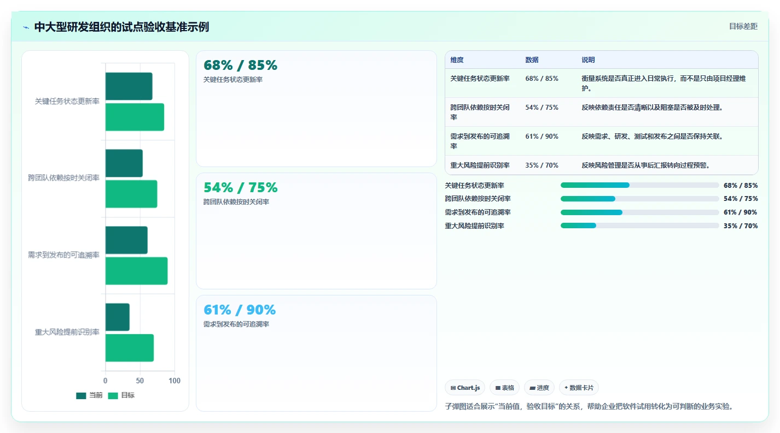Click the 68% / 85% value beside its progress bar

pos(741,186)
